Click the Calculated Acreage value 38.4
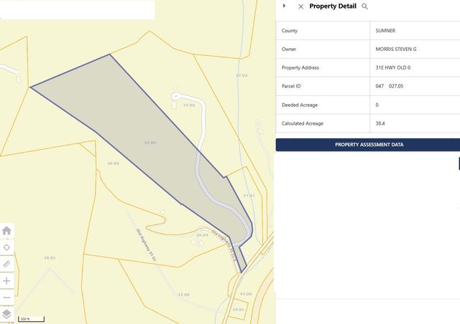This screenshot has width=460, height=324. click(380, 123)
